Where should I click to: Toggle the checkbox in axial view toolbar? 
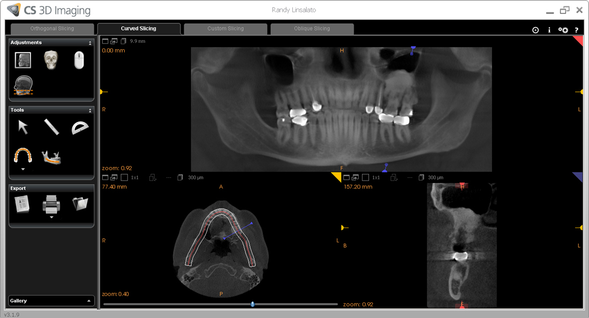point(124,177)
